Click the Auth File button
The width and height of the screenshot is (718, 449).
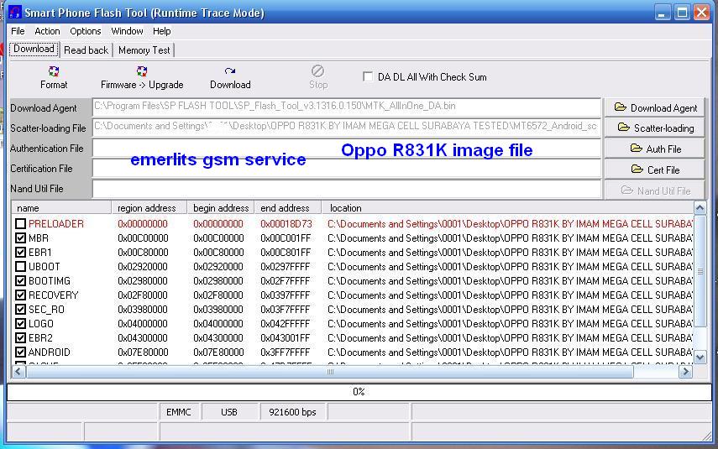(x=654, y=149)
